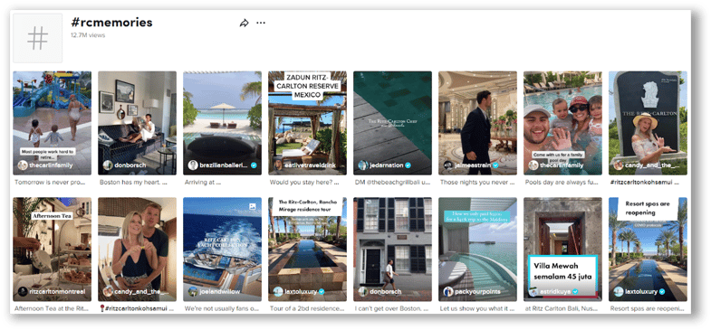Screen dimensions: 711x330
Task: Open the Ritz Carlton Yacht Collection post
Action: click(222, 249)
